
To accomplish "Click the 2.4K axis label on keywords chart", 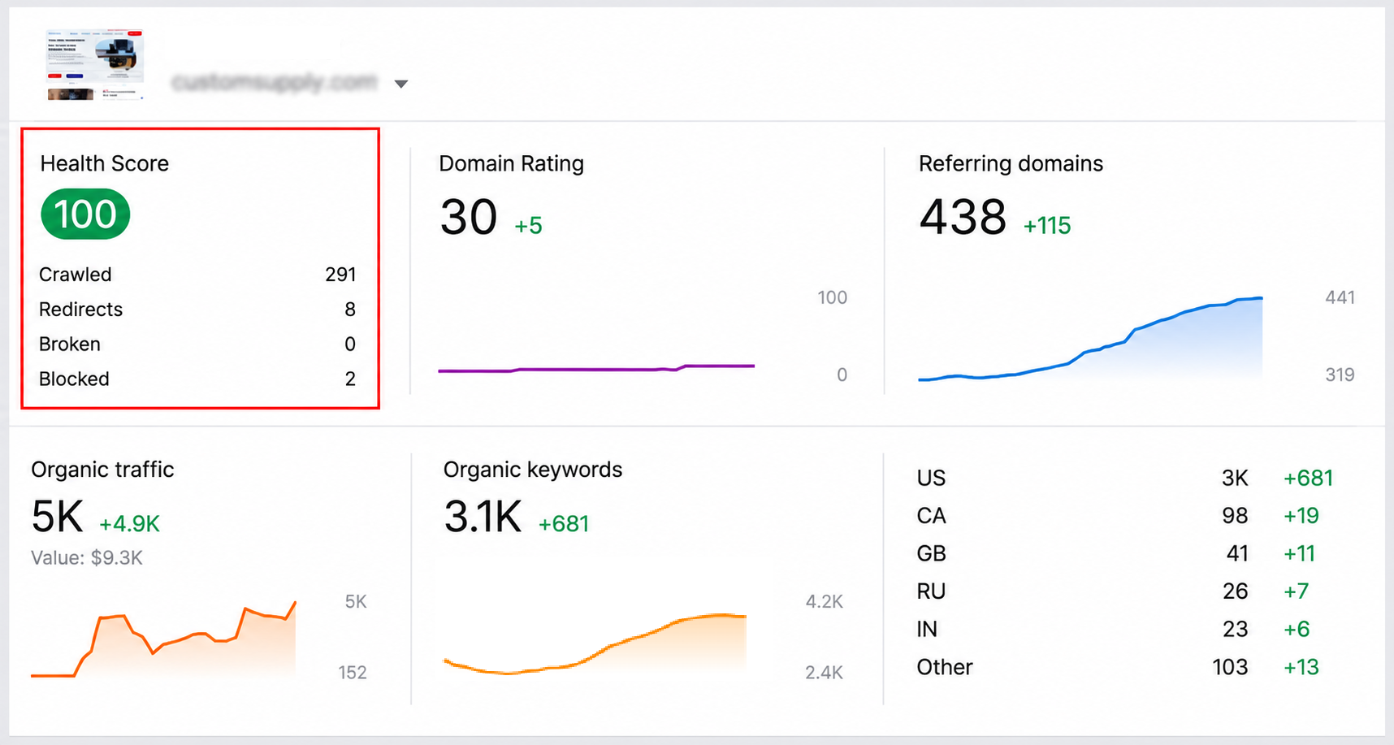I will click(x=824, y=673).
